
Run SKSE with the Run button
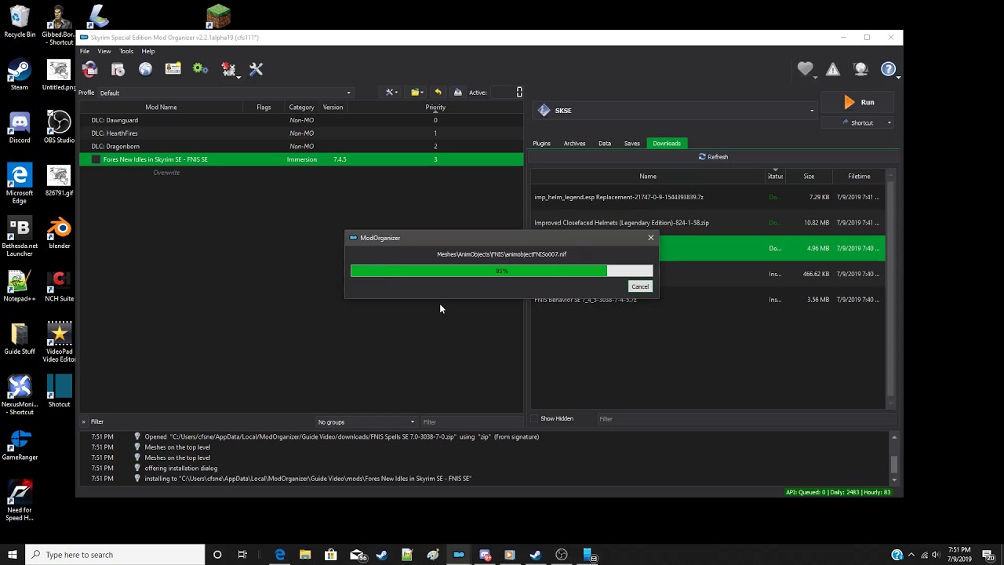tap(859, 102)
